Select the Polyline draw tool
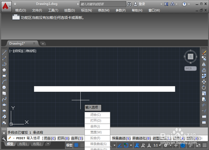Viewport: 209px width, 150px height. coord(4,64)
